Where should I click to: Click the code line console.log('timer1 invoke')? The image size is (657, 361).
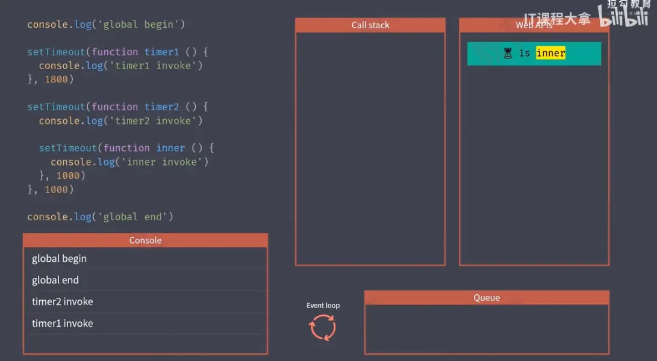tap(120, 66)
